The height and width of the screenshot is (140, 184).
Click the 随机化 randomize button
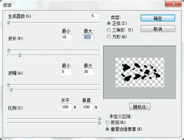(140, 107)
